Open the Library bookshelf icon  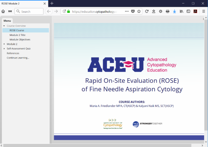pos(182,11)
